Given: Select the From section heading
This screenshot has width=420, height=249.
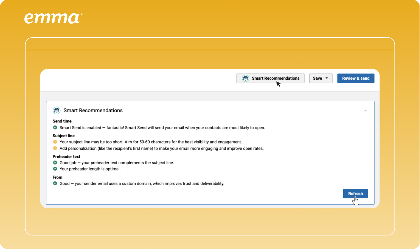Looking at the screenshot, I should (x=57, y=177).
